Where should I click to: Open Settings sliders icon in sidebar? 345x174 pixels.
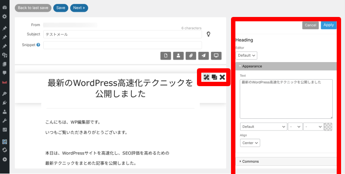[5, 130]
